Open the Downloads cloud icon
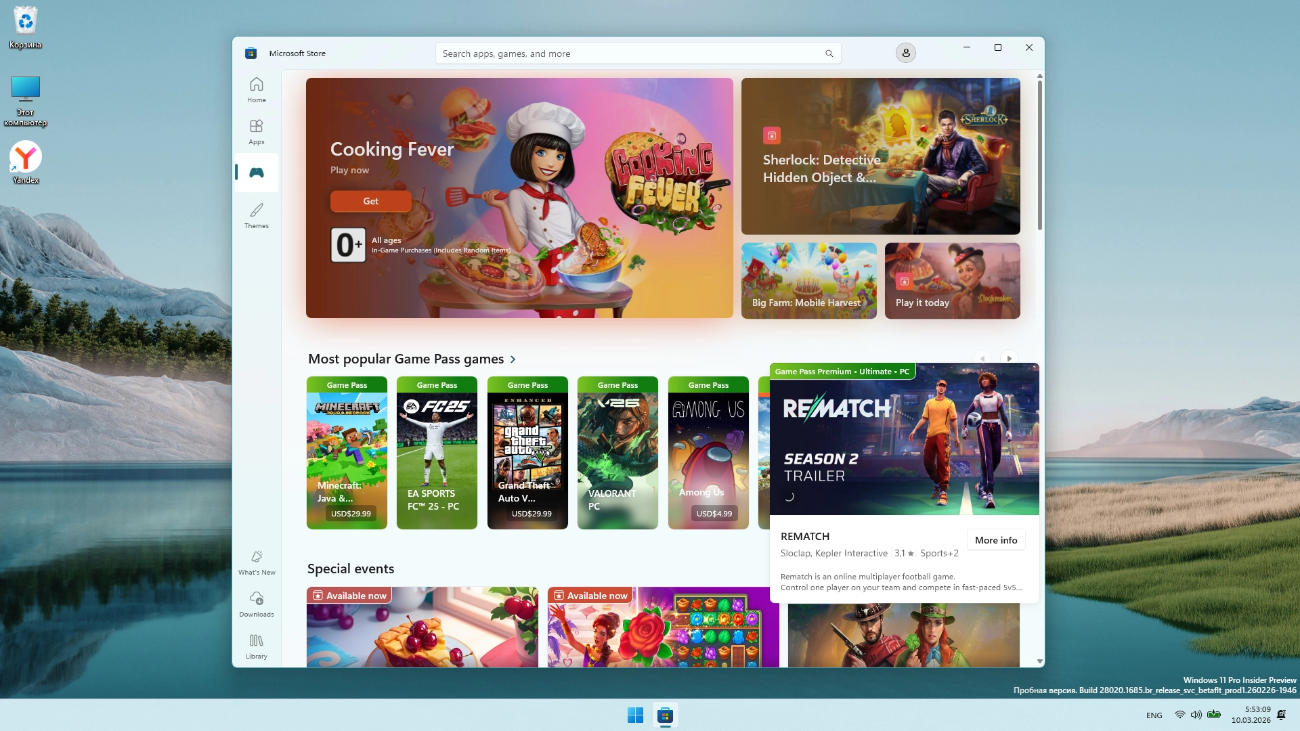Image resolution: width=1300 pixels, height=731 pixels. (256, 604)
